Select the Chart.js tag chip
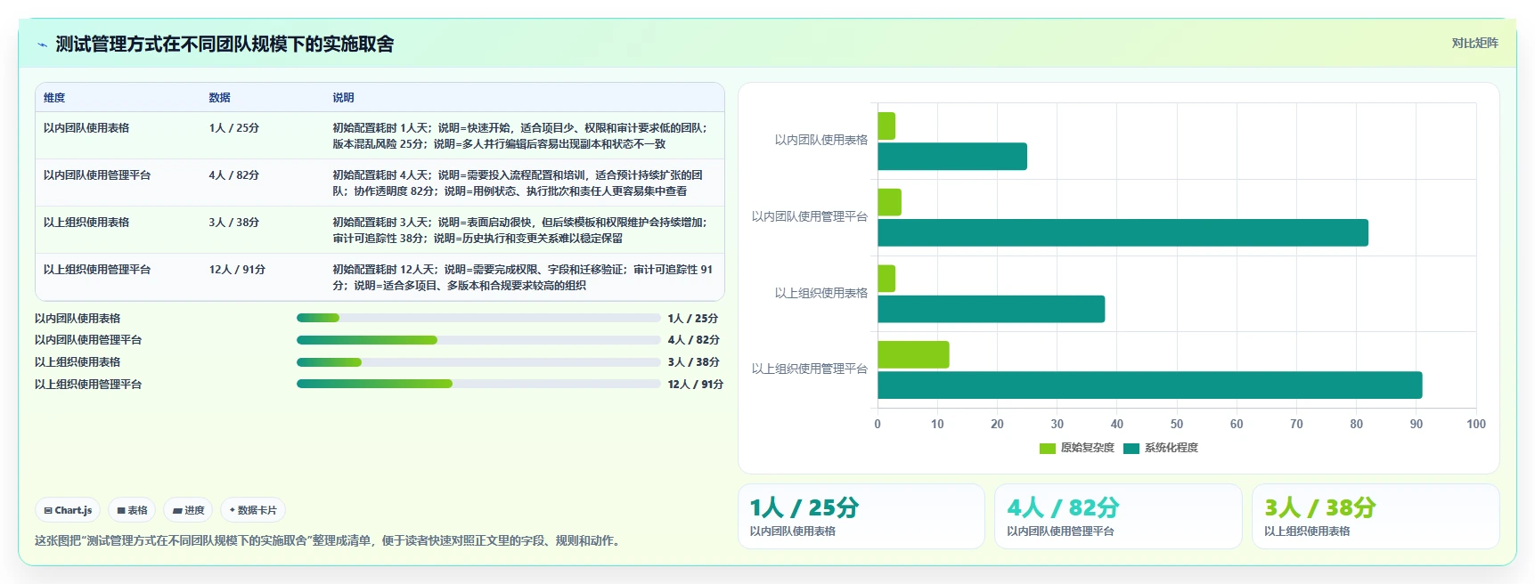Viewport: 1535px width, 584px height. pos(68,510)
